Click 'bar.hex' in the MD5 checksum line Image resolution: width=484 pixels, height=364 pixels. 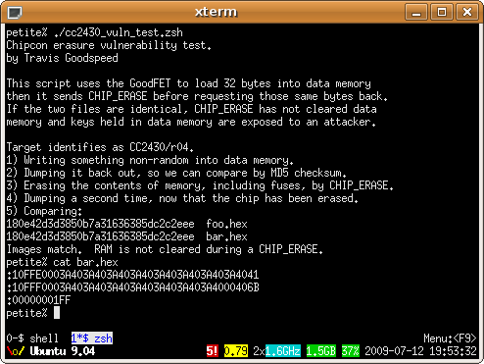(x=226, y=236)
